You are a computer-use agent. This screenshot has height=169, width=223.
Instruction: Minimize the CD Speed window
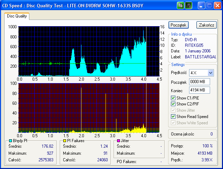(x=201, y=6)
